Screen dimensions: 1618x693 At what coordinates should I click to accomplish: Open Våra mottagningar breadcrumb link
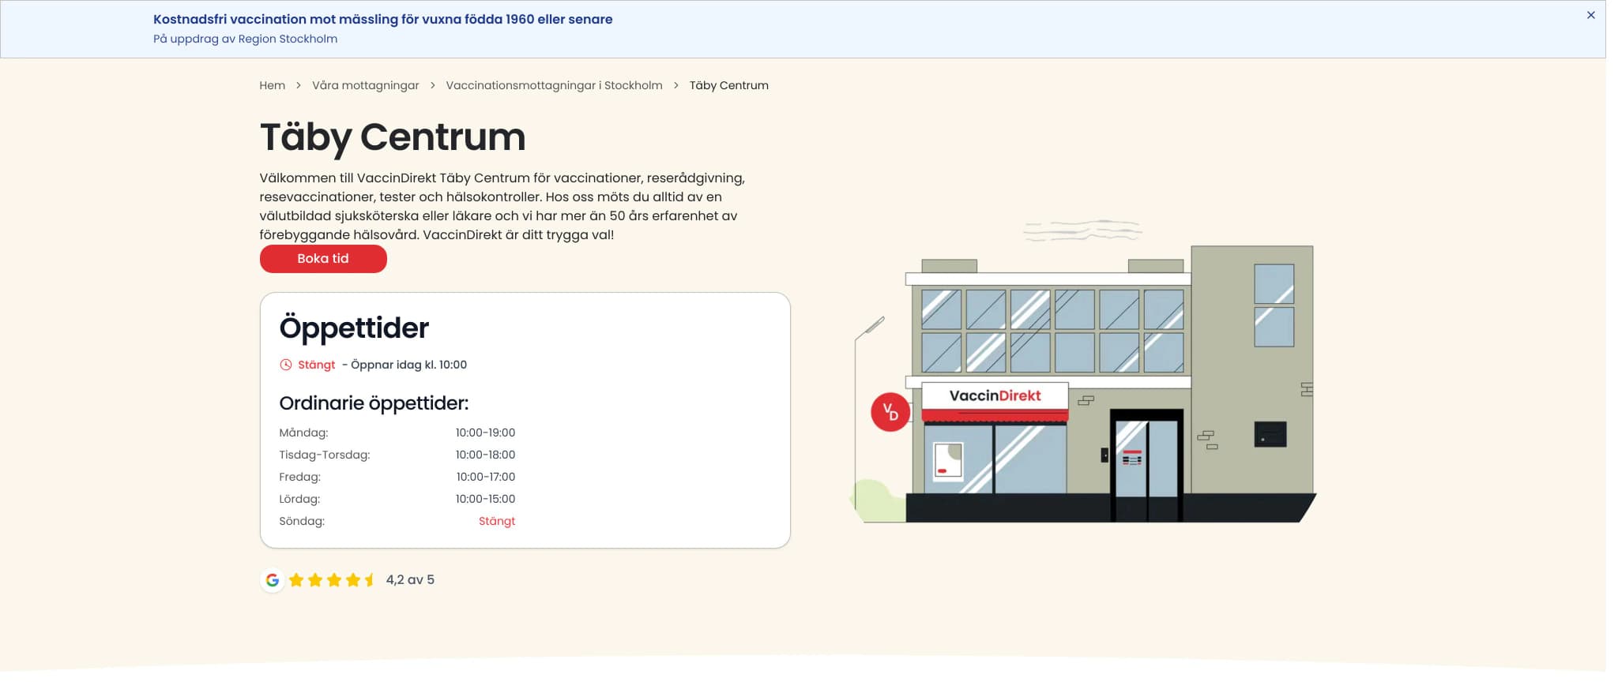(366, 85)
